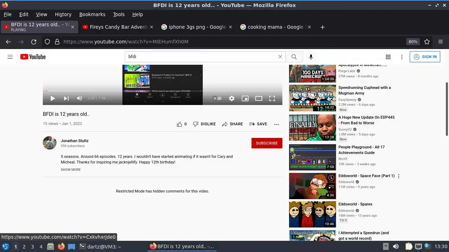Image resolution: width=449 pixels, height=252 pixels.
Task: Open YouTube settings three-dot menu
Action: 402,57
